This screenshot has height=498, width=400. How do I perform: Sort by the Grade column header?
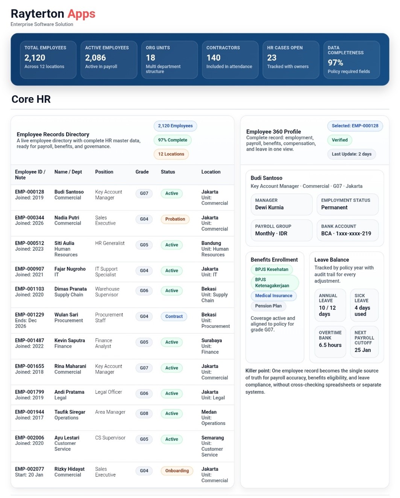point(142,172)
